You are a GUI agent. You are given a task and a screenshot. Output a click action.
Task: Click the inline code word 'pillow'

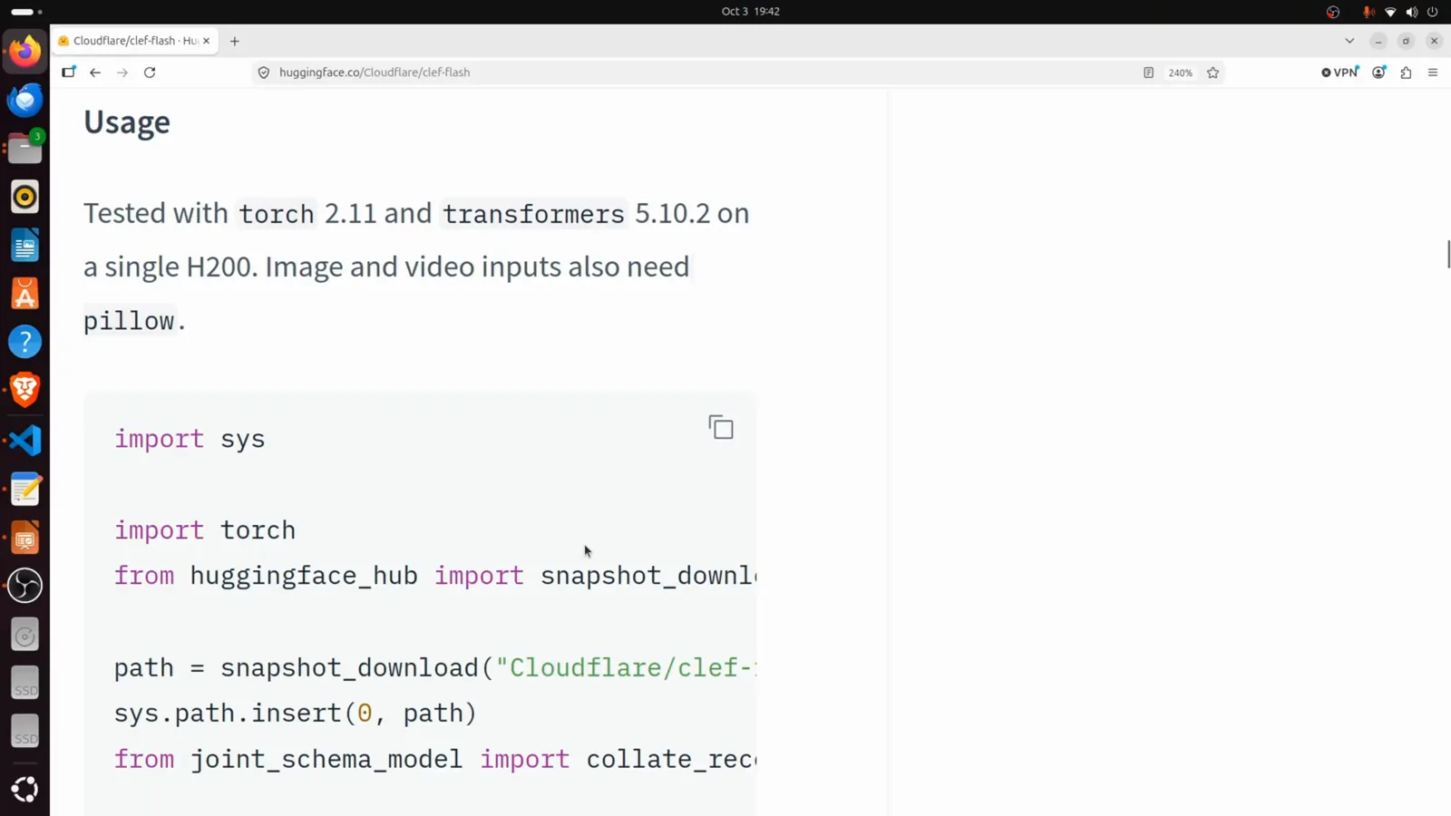129,321
